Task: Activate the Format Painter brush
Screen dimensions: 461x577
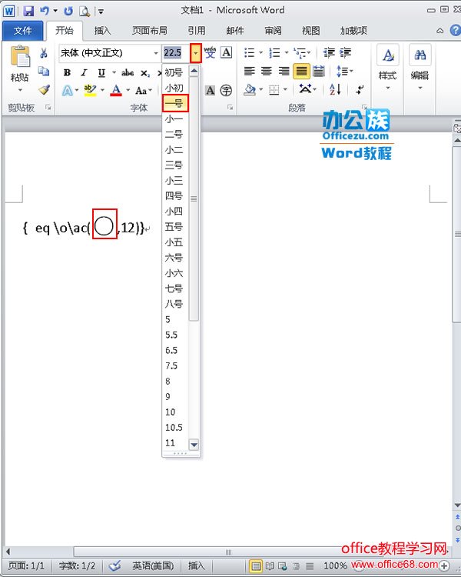Action: [44, 89]
